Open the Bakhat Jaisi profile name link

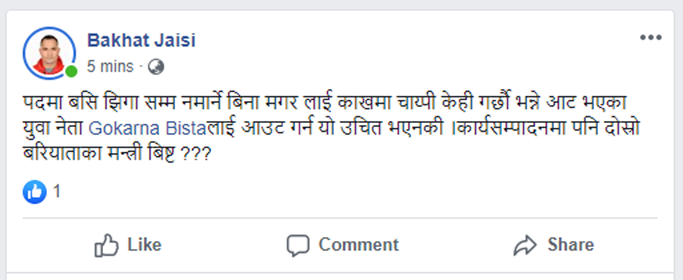[141, 40]
